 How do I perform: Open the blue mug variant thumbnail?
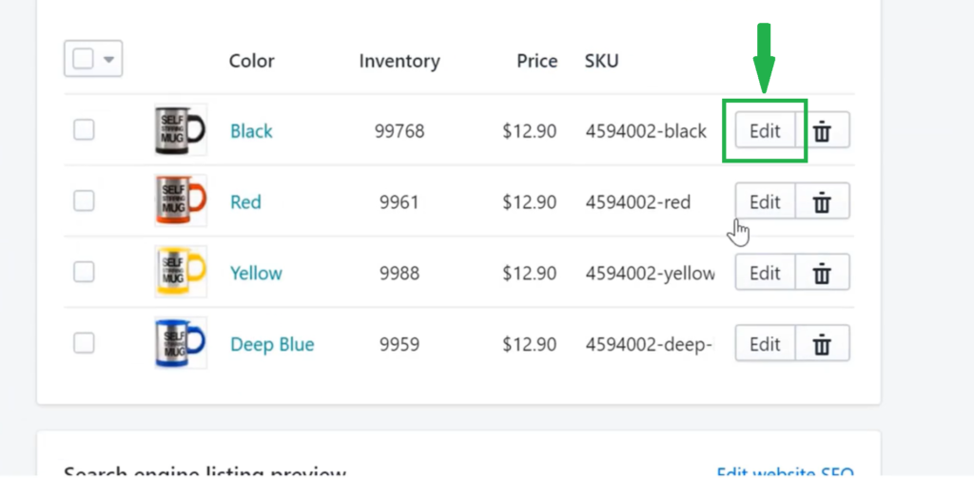tap(181, 343)
